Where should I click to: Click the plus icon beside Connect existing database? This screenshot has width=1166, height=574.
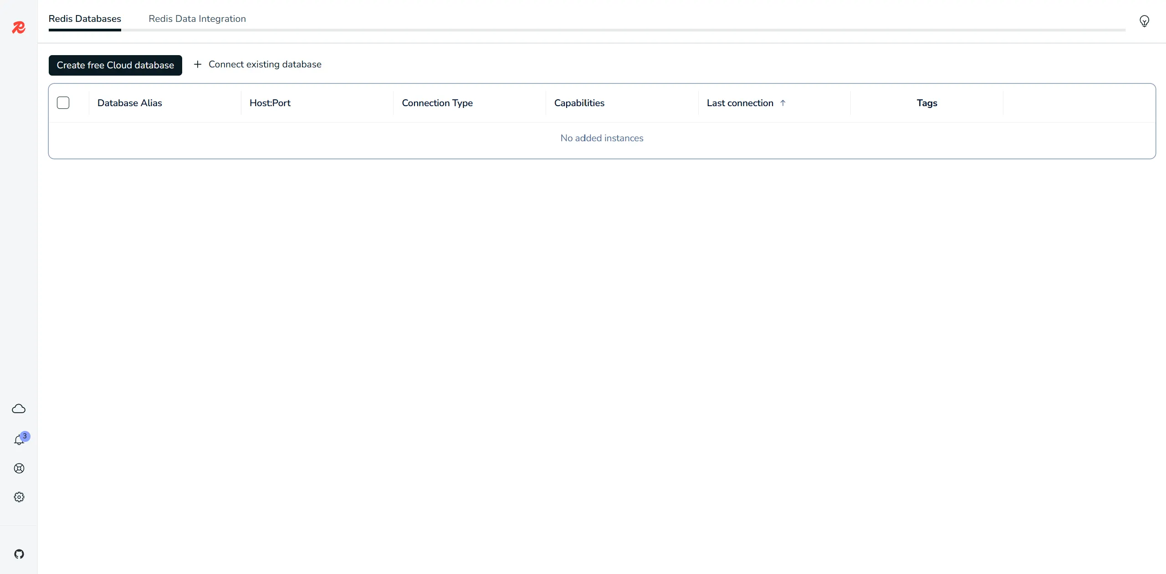point(198,64)
